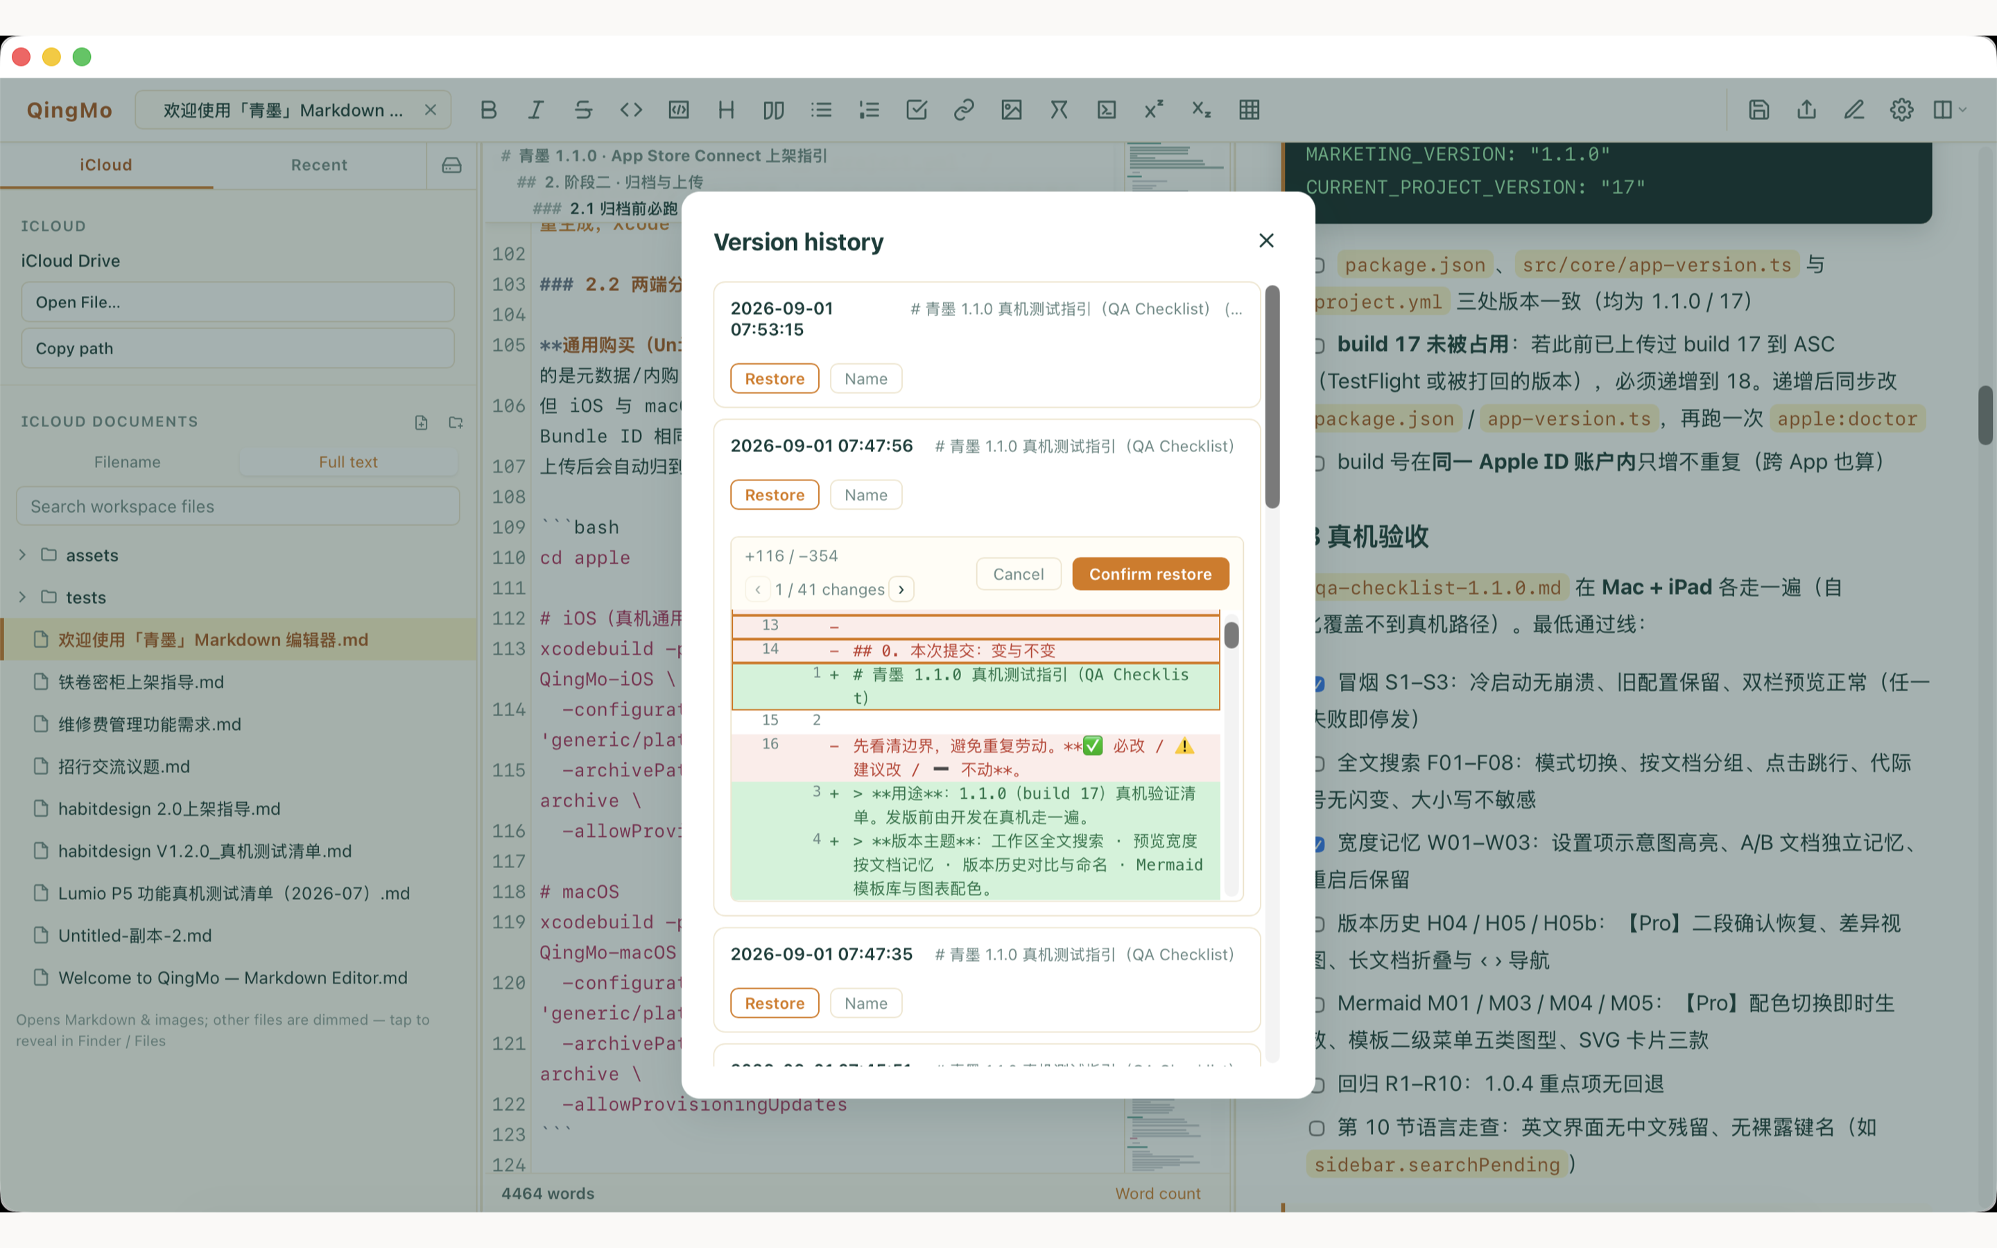Apply strikethrough formatting
1997x1248 pixels.
[x=583, y=110]
